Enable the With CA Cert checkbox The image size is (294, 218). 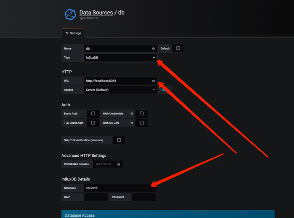coord(142,123)
